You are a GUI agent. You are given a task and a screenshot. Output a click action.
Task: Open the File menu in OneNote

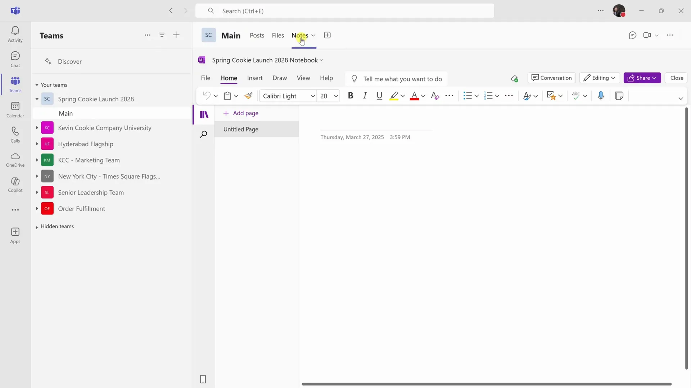(206, 78)
